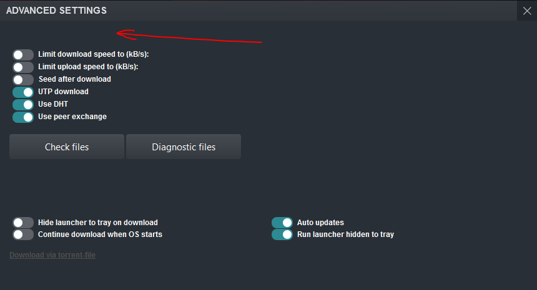Enable the Seed after download switch

pos(23,80)
